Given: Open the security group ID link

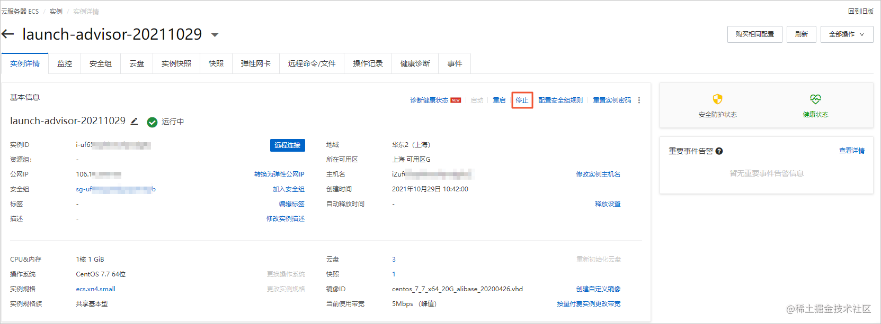Looking at the screenshot, I should click(x=115, y=189).
